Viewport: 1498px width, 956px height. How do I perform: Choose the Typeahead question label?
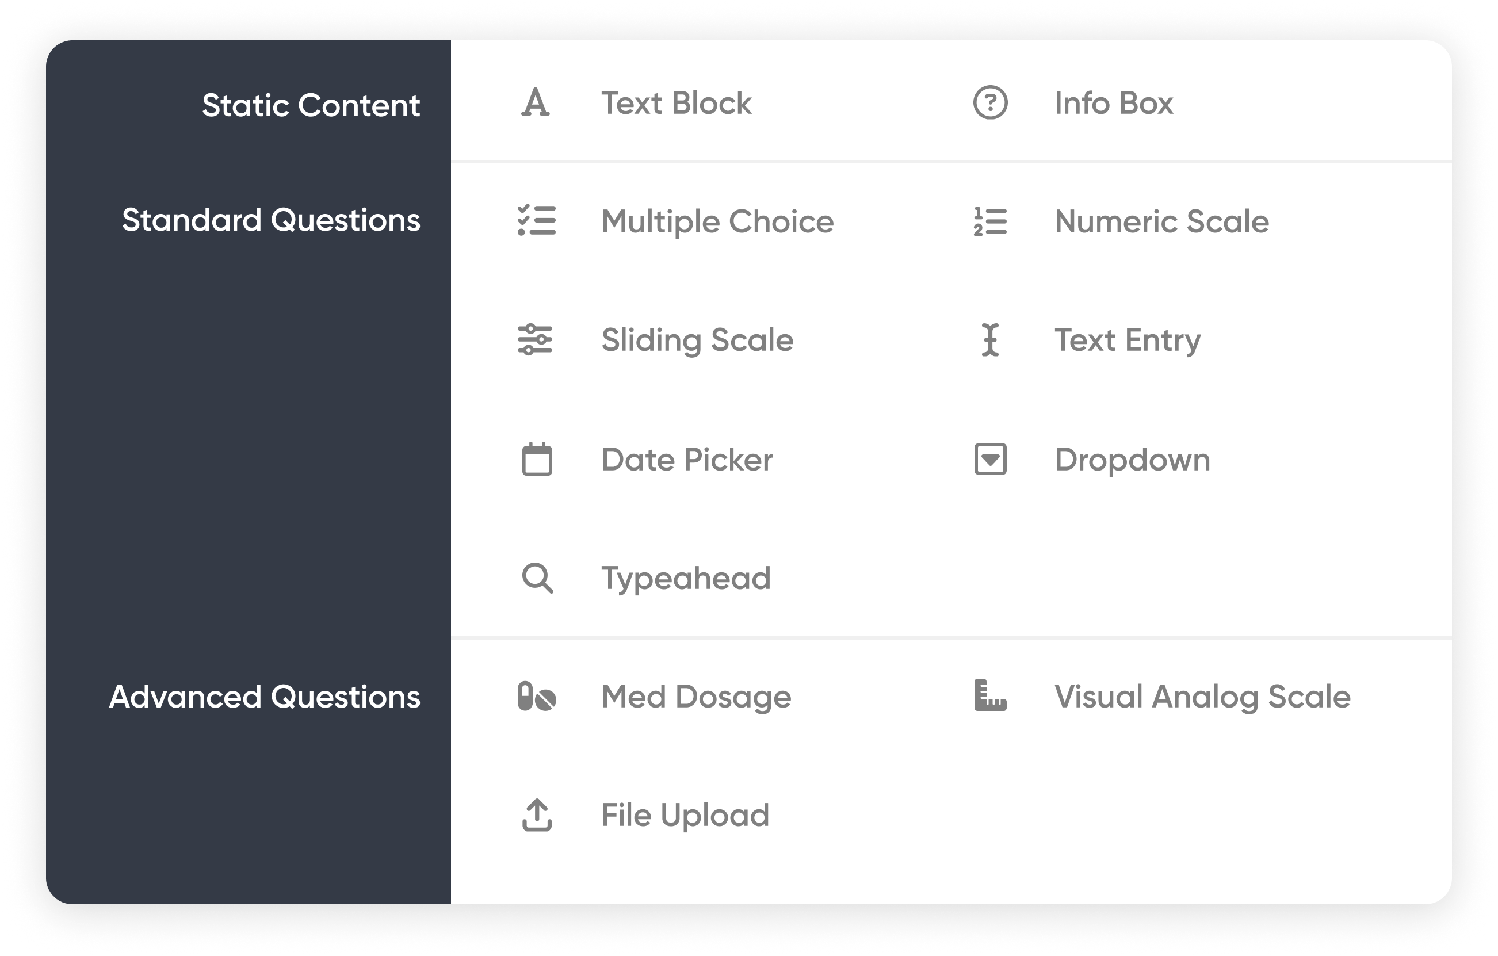point(686,579)
